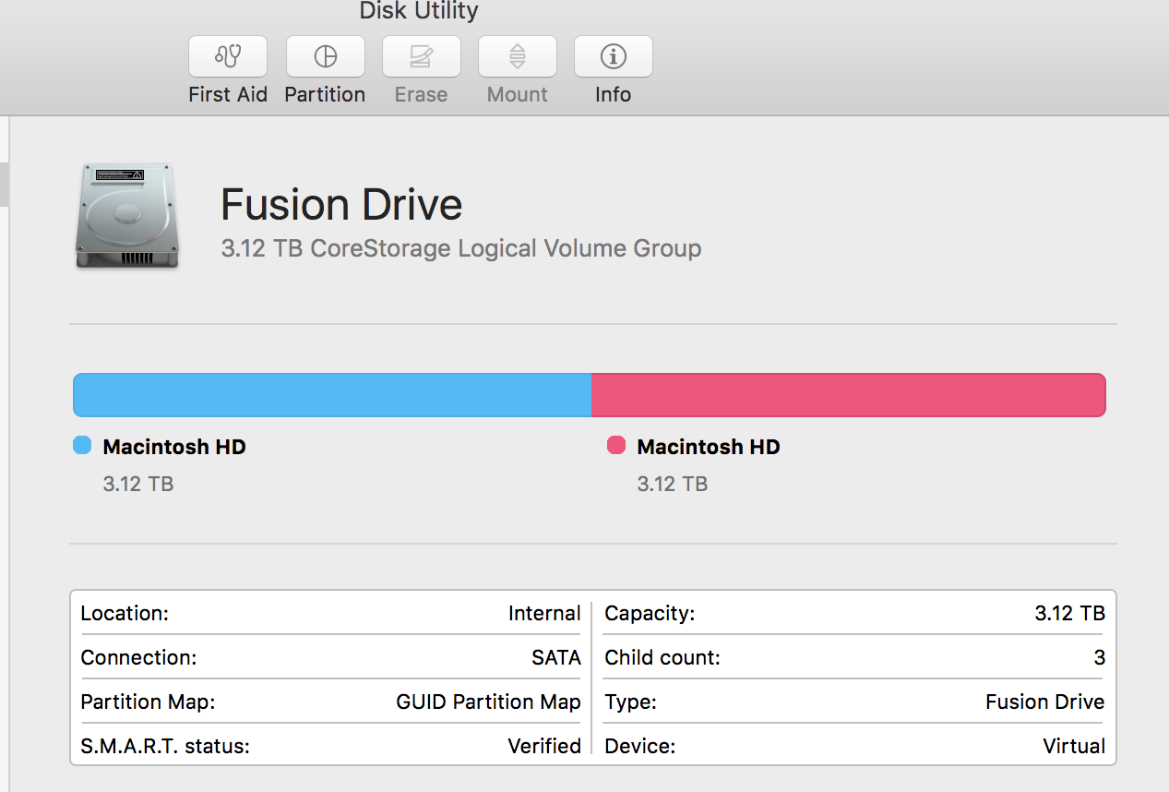The width and height of the screenshot is (1169, 792).
Task: Click the S.M.A.R.T. status Verified value
Action: coord(544,746)
